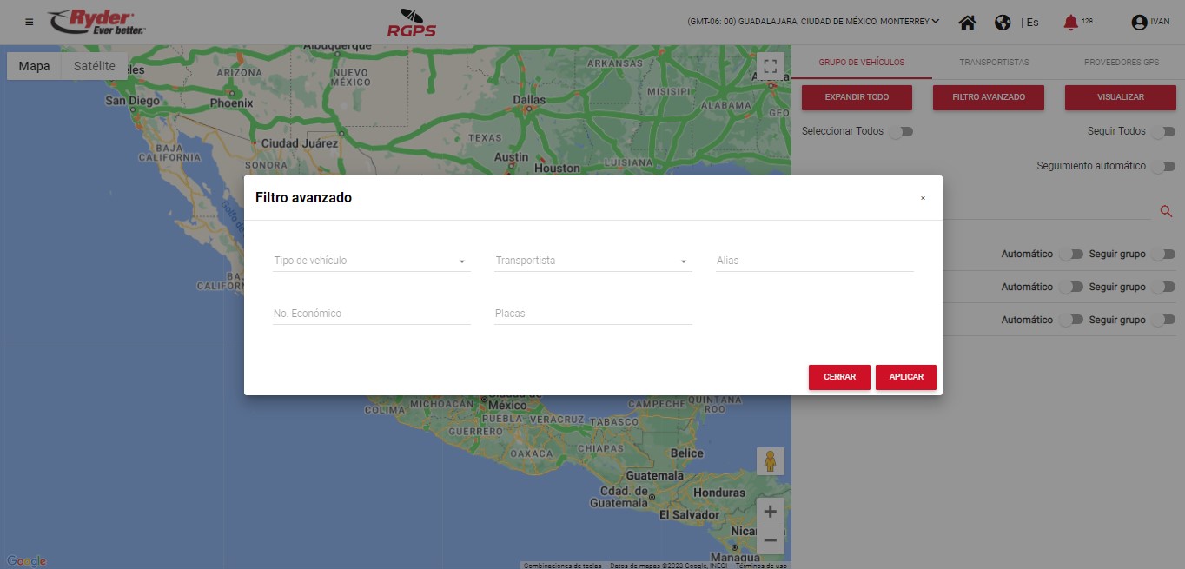The image size is (1185, 569).
Task: Click the red search magnifier icon
Action: 1166,211
